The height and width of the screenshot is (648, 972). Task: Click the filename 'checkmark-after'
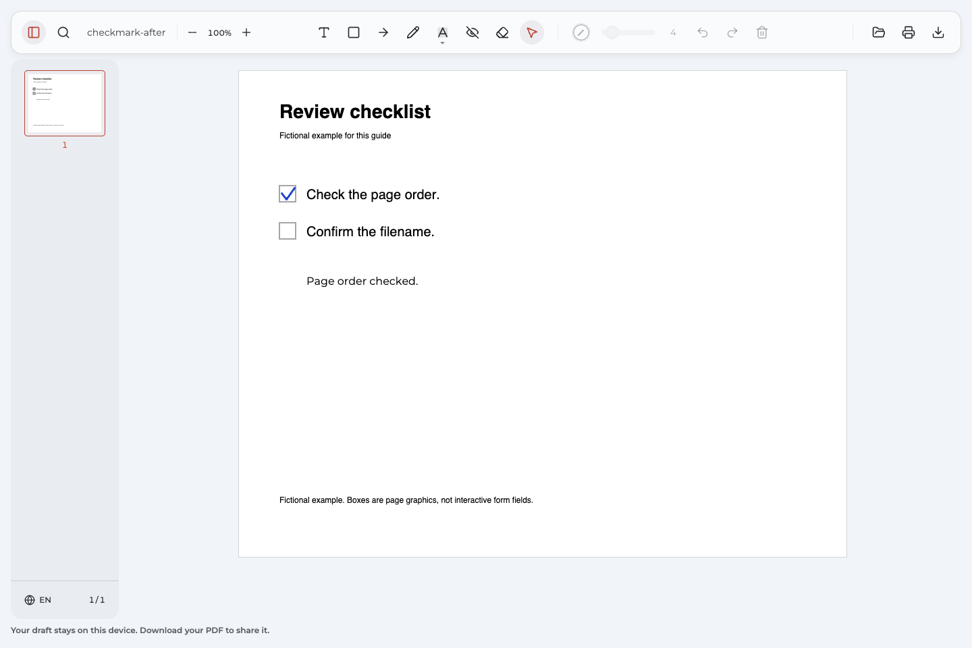click(x=126, y=32)
